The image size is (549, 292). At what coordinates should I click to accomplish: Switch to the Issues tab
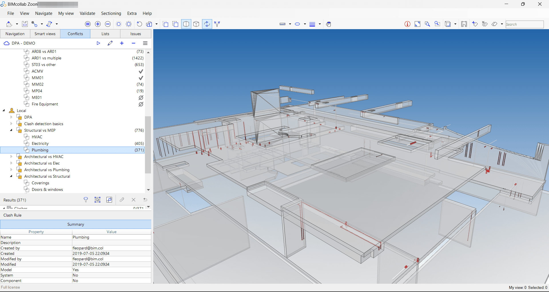136,34
